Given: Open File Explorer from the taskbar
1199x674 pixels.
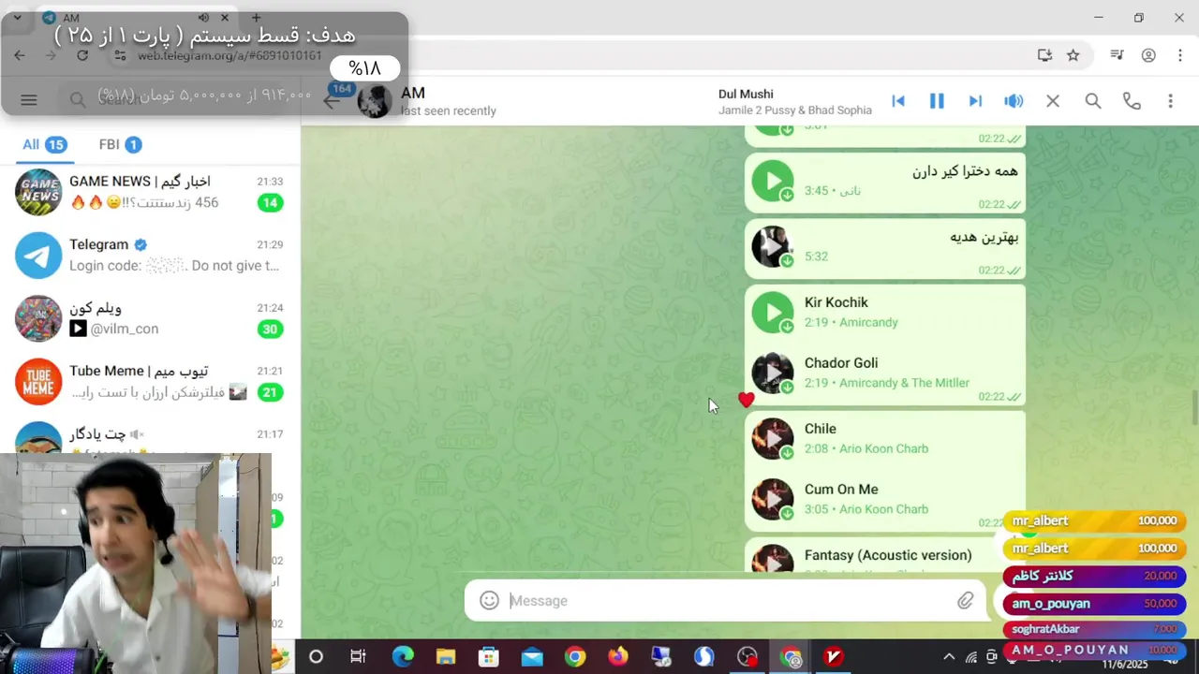Looking at the screenshot, I should tap(446, 657).
